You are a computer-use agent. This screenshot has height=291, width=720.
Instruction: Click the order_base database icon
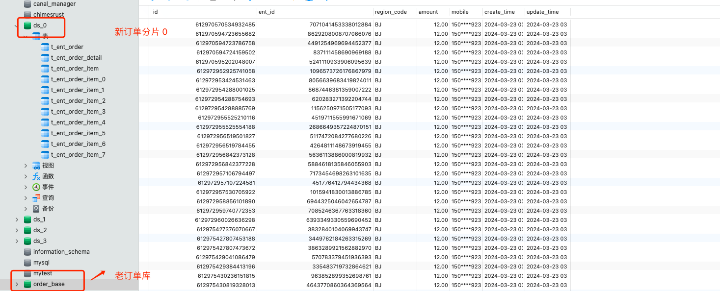[27, 284]
